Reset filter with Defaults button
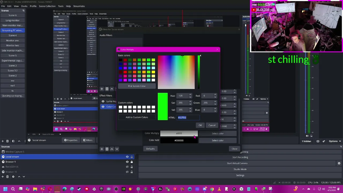 [150, 149]
